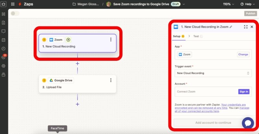Open the sidebar calendar icon
Screen dimensions: 259x134
(x=4, y=40)
